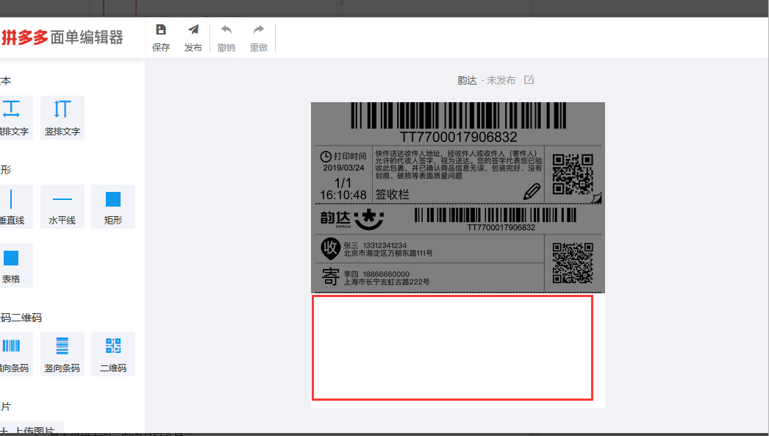Click the delivery notice paragraph on label
Screen dimensions: 769x436
coord(459,164)
